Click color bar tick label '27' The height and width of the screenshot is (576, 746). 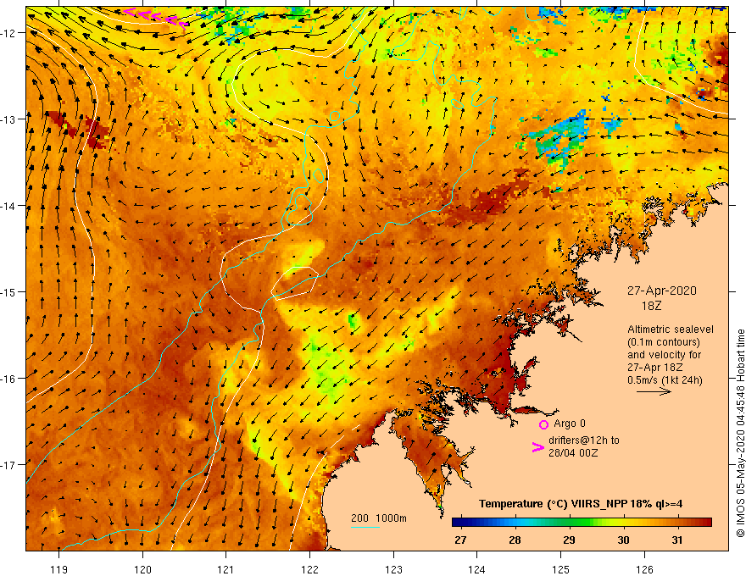(x=460, y=540)
